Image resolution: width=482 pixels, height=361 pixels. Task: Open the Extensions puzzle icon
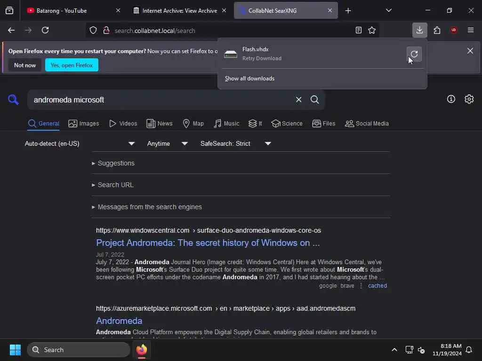point(437,30)
